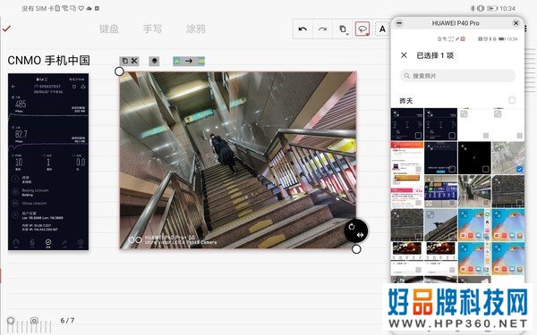Switch to the 键盘 input tab

point(109,29)
